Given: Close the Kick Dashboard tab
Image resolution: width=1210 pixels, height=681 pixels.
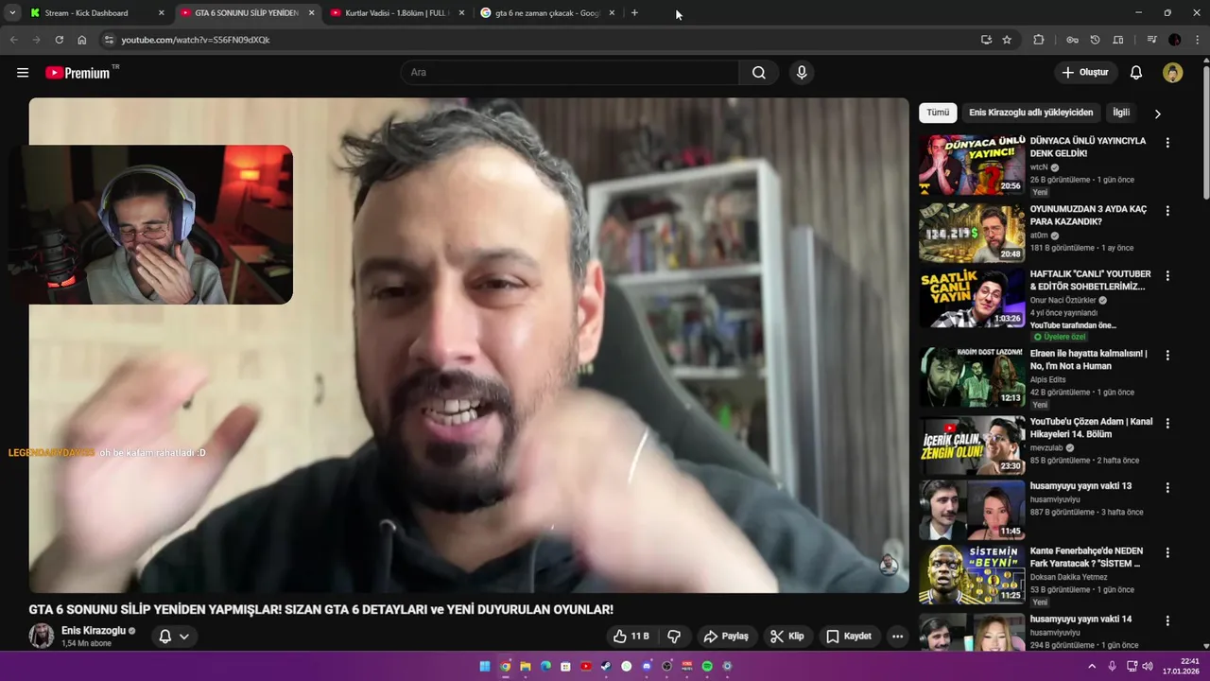Looking at the screenshot, I should tap(161, 13).
